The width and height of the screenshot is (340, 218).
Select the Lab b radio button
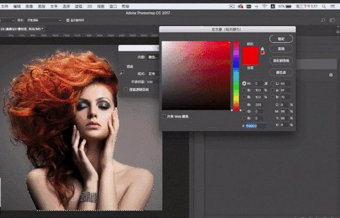pos(272,97)
